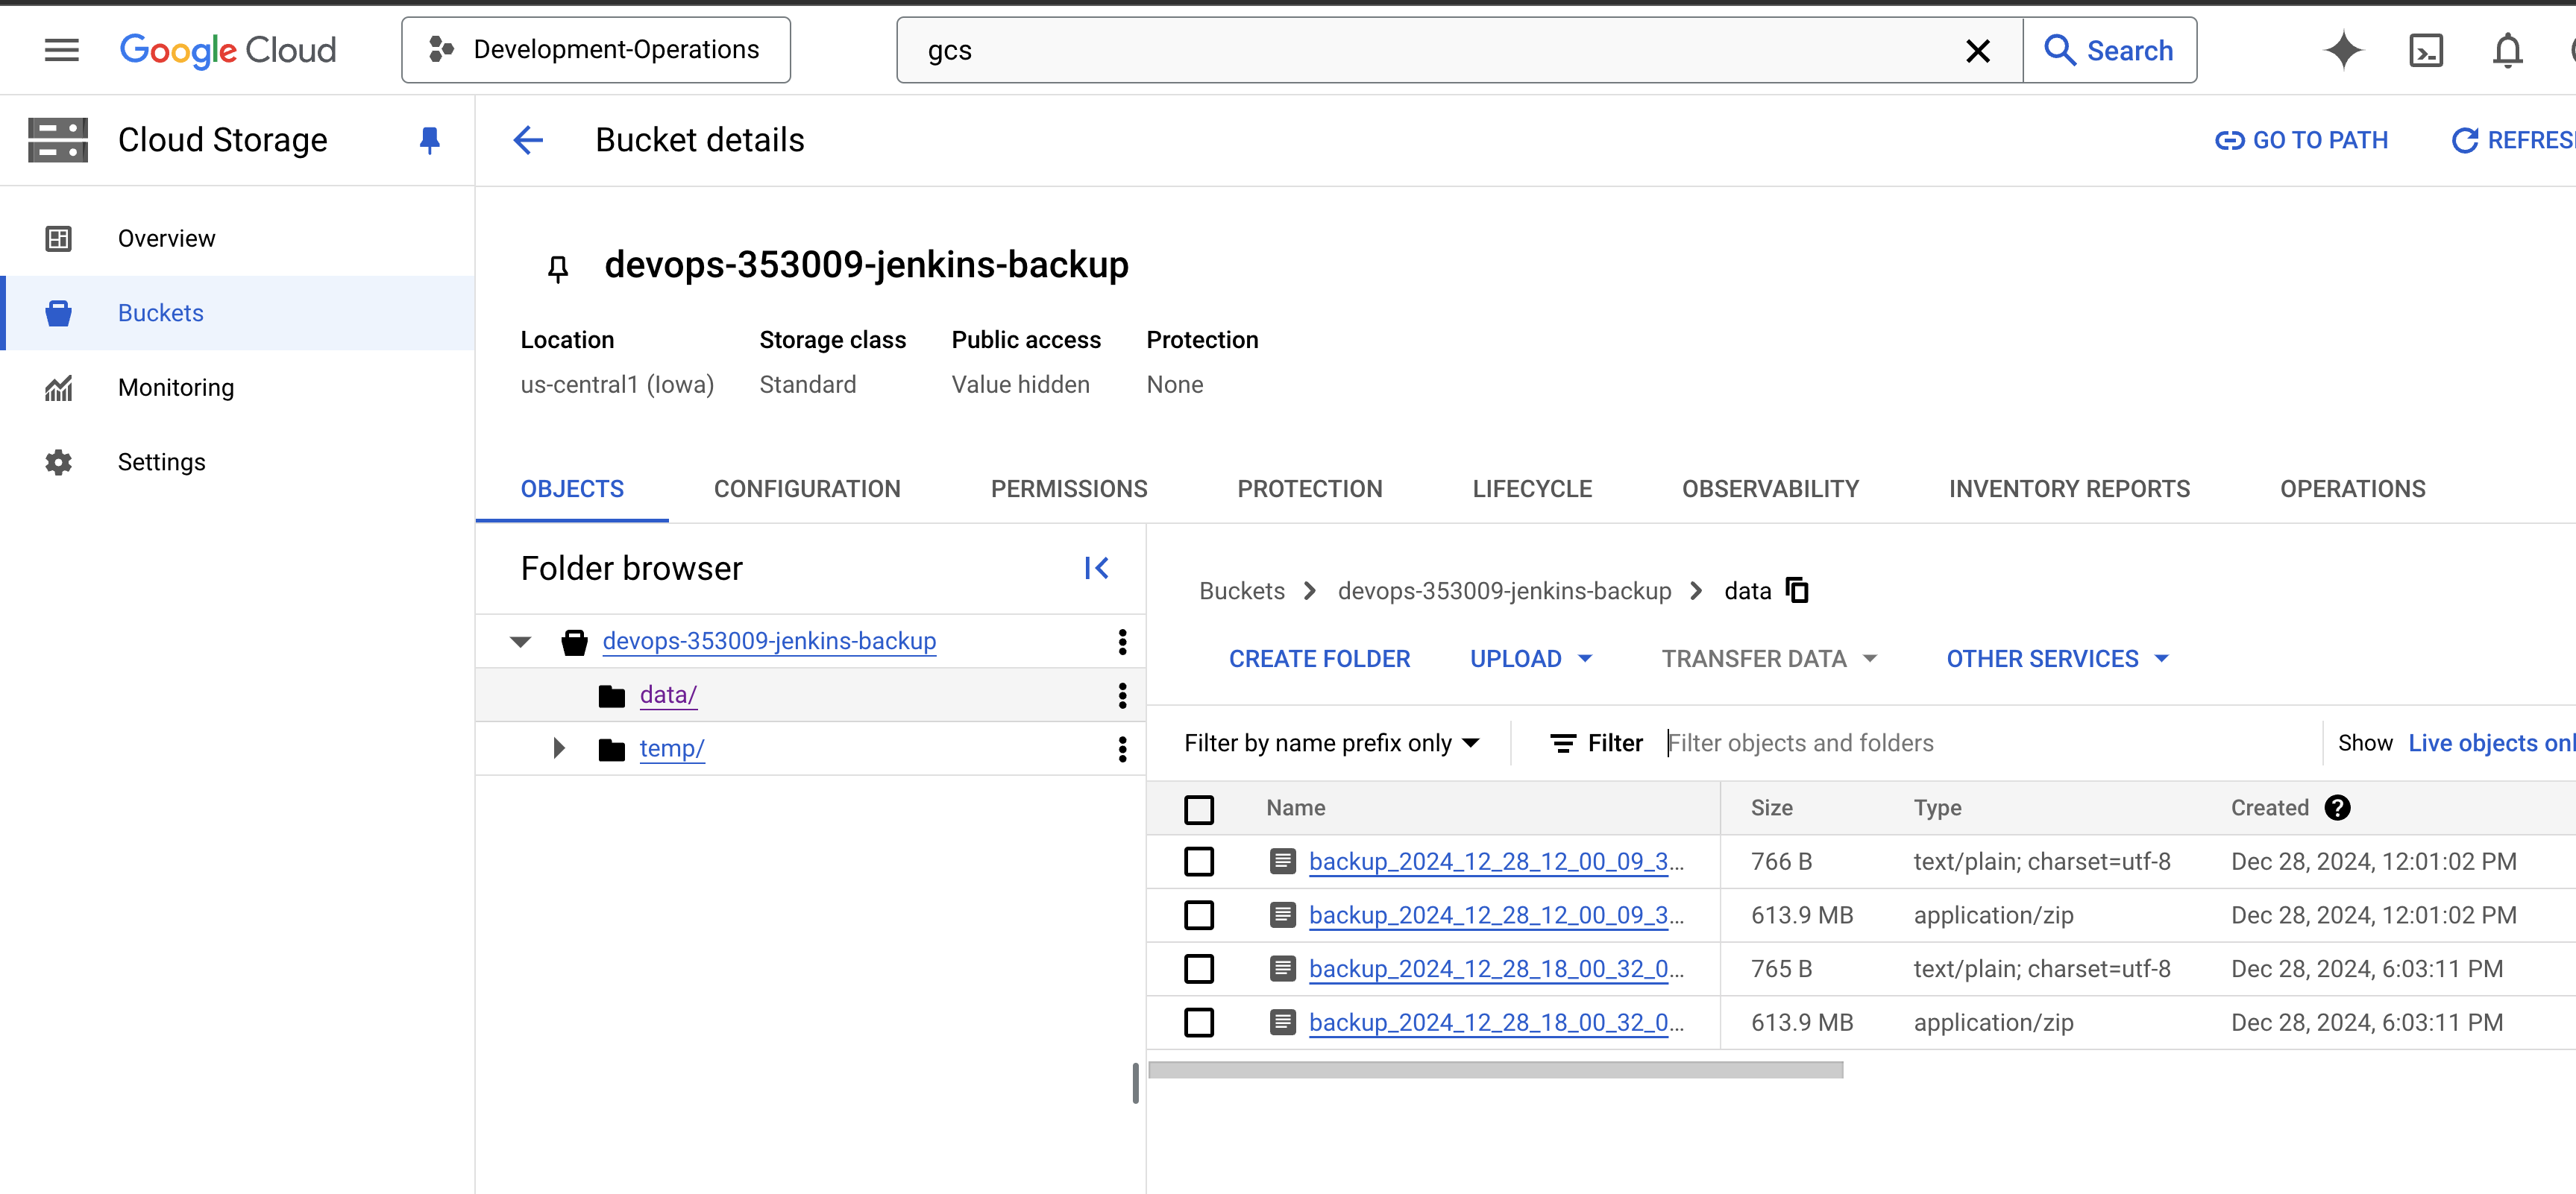Clear the gcs search text
2576x1194 pixels.
pos(1977,51)
